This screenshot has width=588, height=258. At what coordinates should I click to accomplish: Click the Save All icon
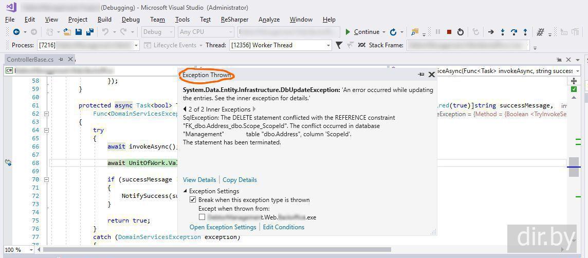89,32
